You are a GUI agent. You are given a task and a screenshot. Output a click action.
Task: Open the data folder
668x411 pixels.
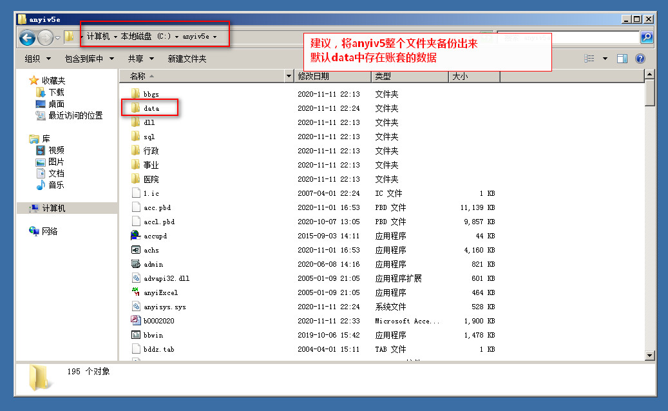point(151,108)
